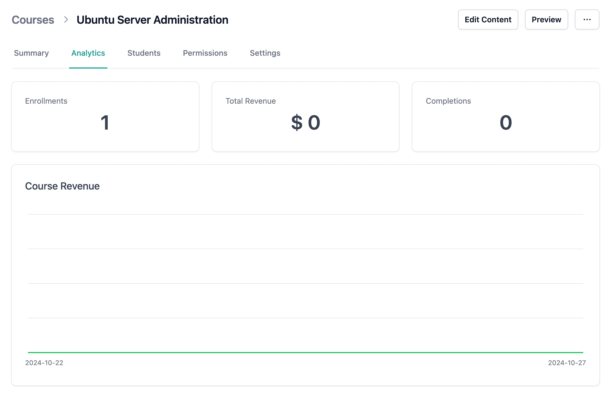
Task: Click the 2024-10-27 date label
Action: (x=567, y=363)
